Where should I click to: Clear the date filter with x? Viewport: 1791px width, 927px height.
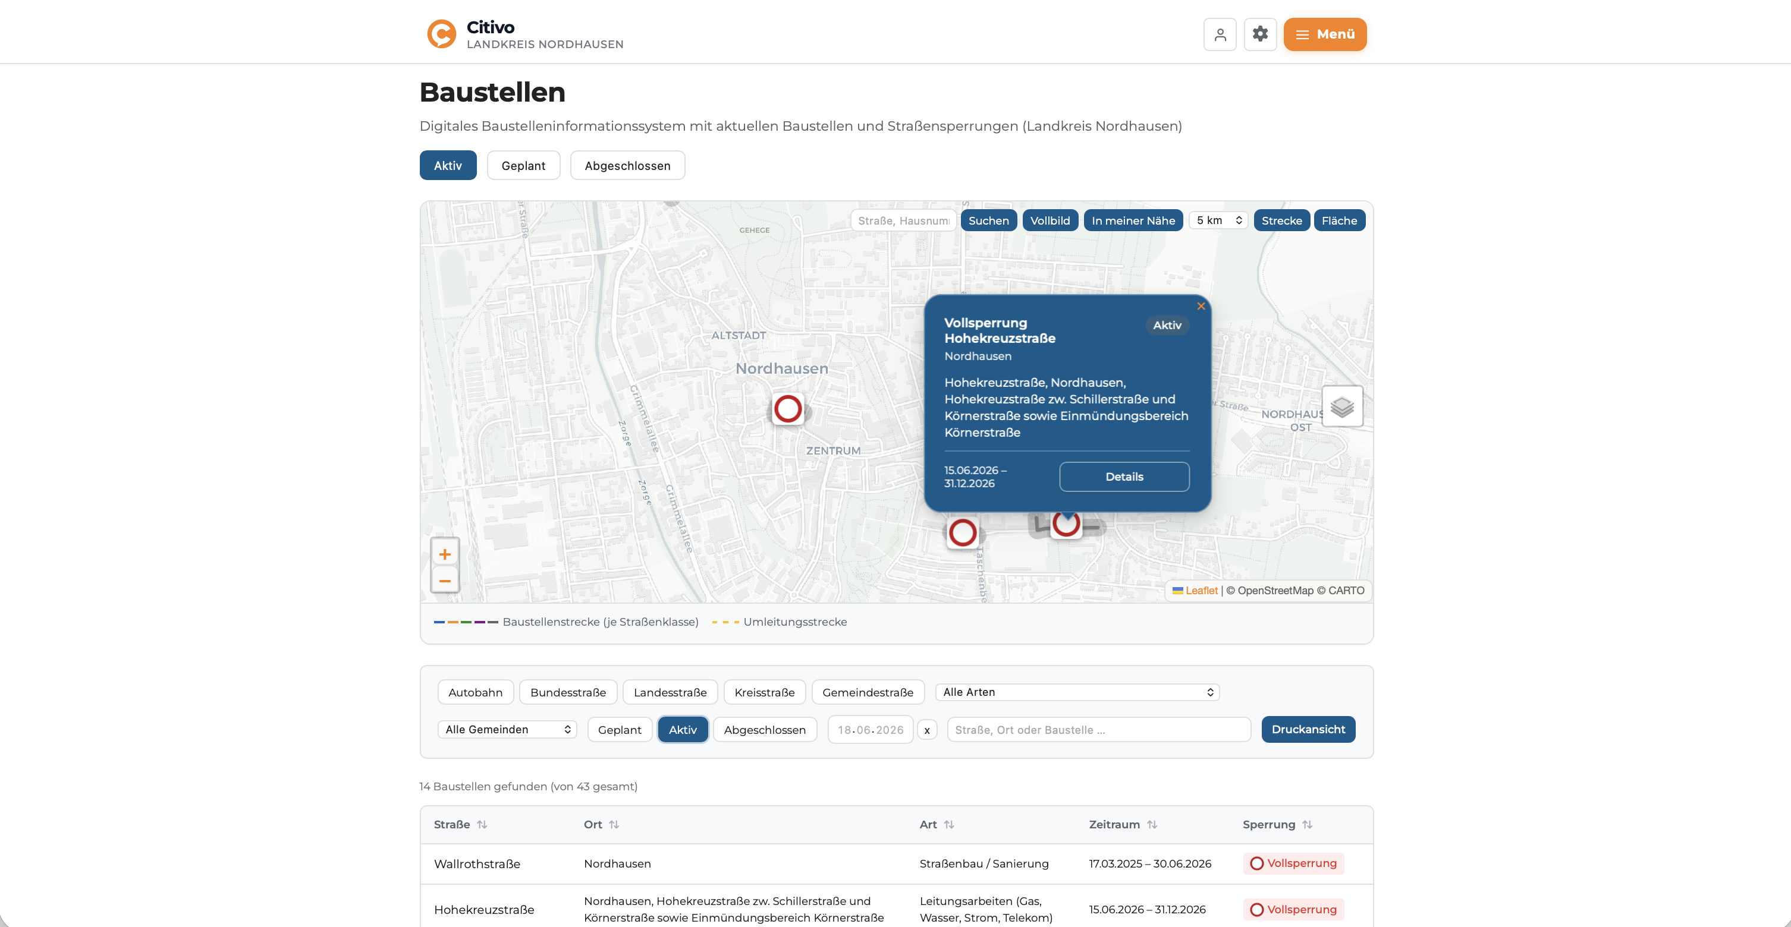tap(927, 730)
